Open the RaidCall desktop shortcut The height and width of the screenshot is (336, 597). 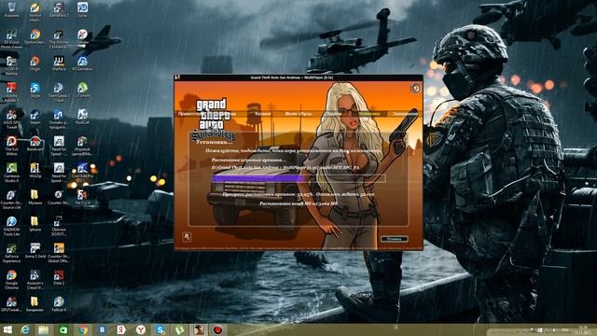82,117
